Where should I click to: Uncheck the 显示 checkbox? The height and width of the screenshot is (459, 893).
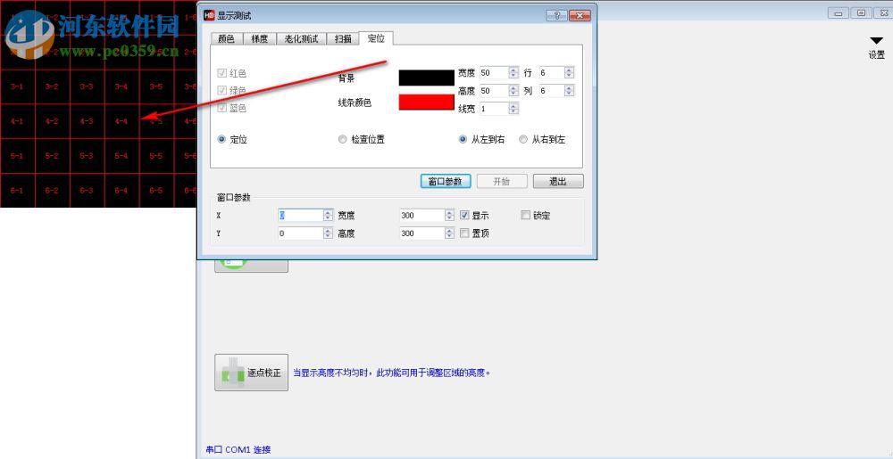464,216
